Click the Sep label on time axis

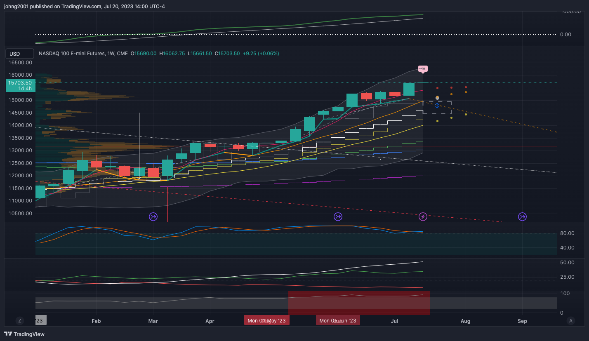click(x=522, y=320)
